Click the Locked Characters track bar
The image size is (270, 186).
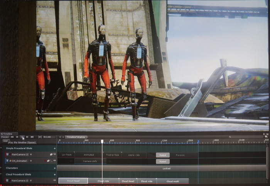(x=162, y=168)
